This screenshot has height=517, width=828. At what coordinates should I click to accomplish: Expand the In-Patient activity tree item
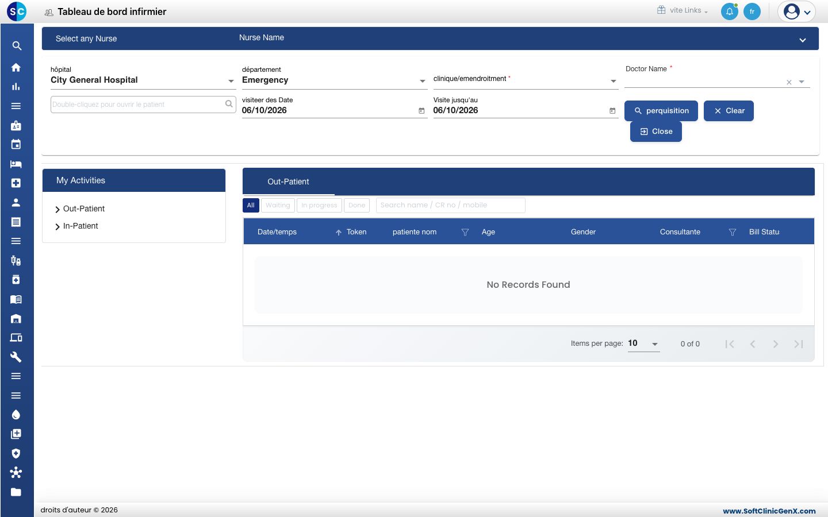pos(57,226)
